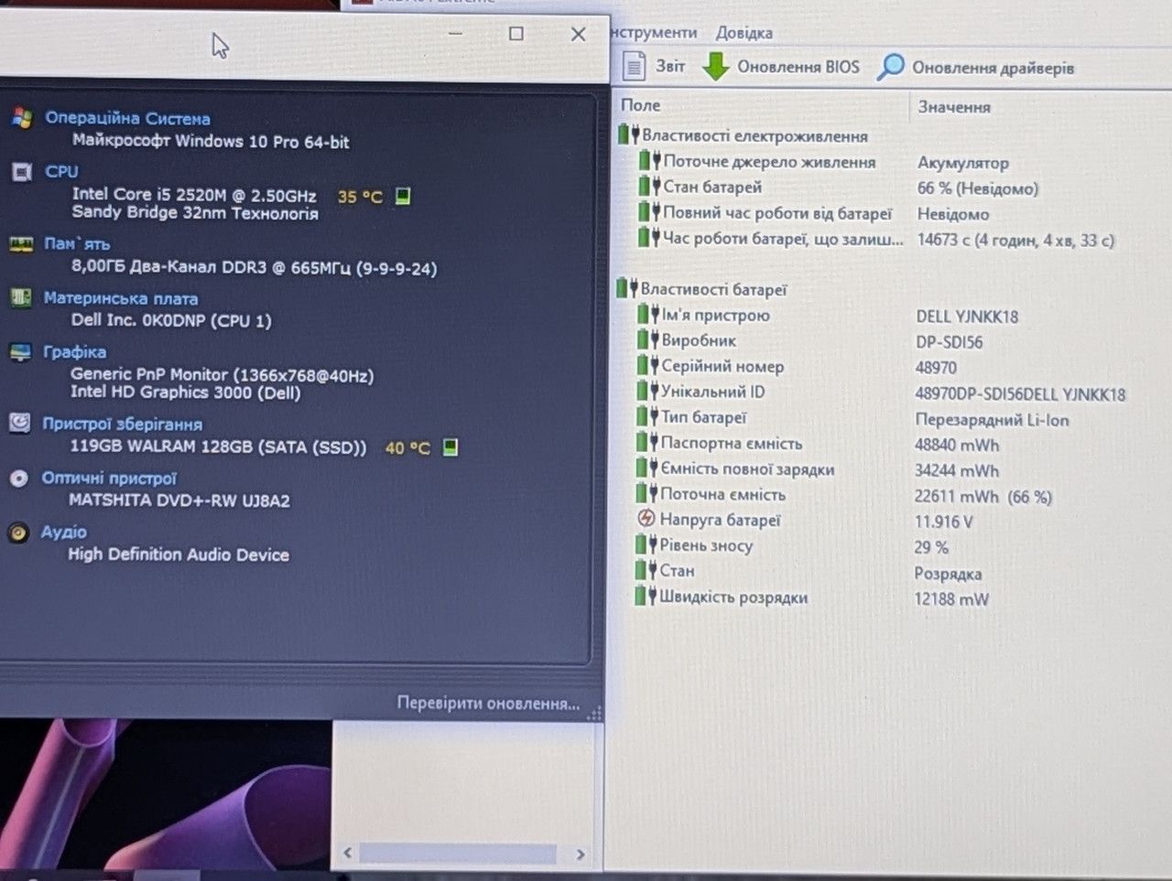Open the Довідка menu

pos(744,33)
